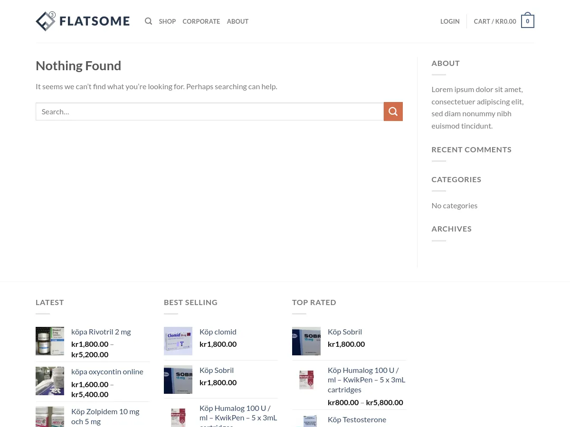This screenshot has height=427, width=570.
Task: Click the Flatsome logo
Action: (x=83, y=21)
